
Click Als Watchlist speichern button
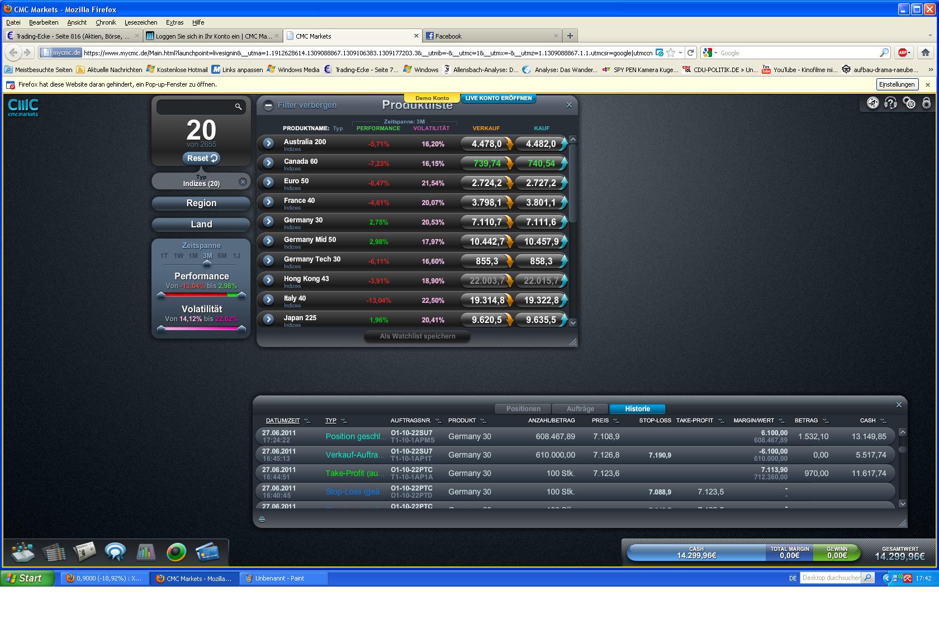(x=418, y=336)
